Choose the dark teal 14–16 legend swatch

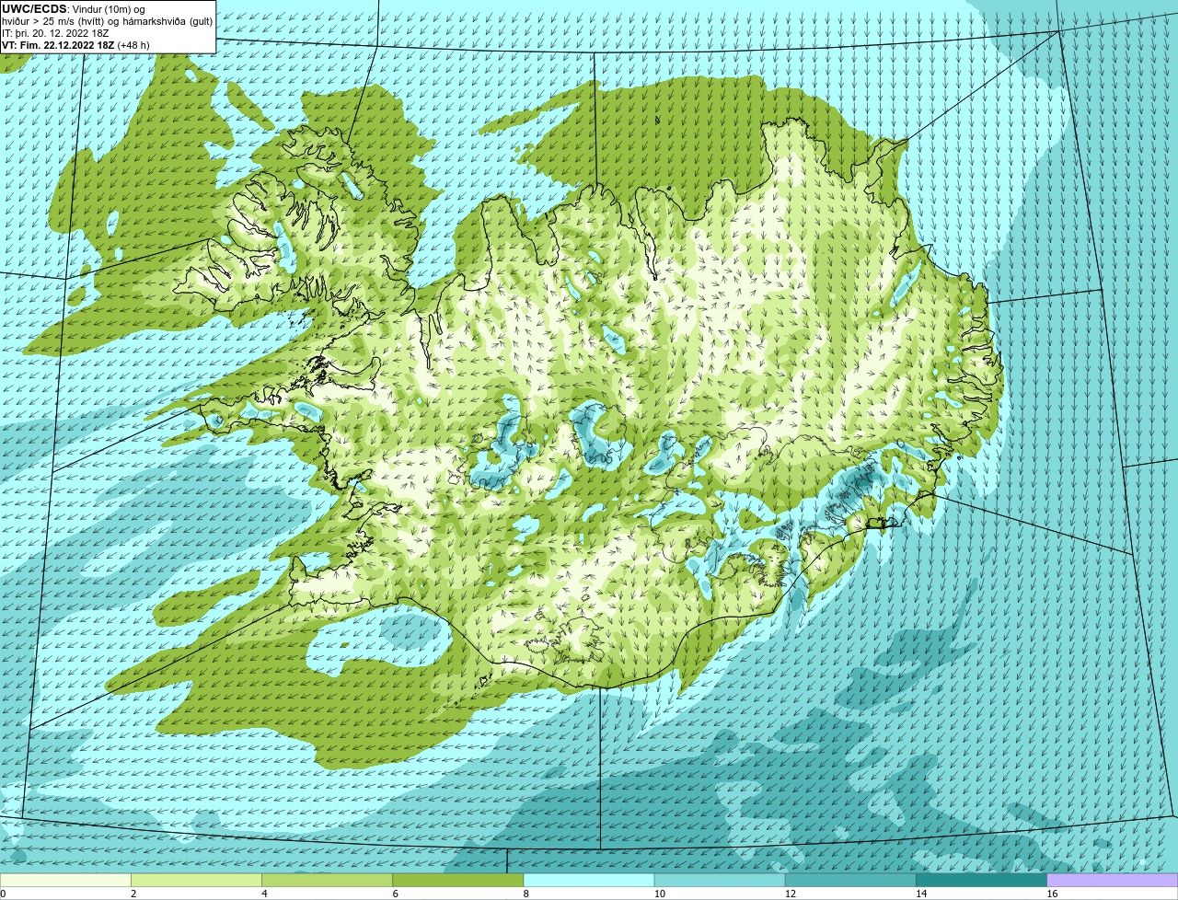[x=981, y=880]
